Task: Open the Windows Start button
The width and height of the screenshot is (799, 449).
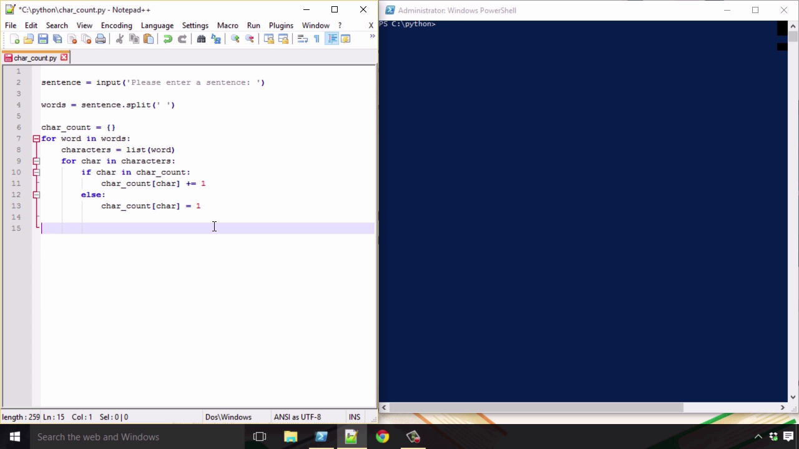Action: click(x=15, y=437)
